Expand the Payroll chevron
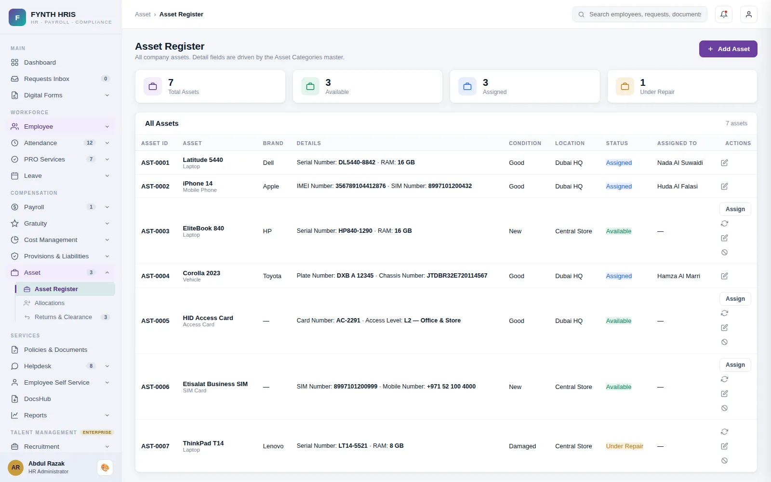 107,207
